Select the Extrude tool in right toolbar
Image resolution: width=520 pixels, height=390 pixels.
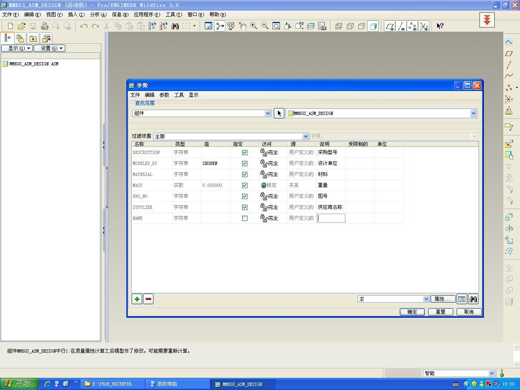(509, 217)
